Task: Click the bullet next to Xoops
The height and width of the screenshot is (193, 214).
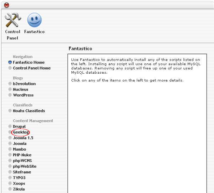Action: tap(10, 183)
